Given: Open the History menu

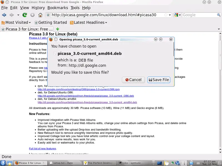Looking at the screenshot, I should (x=38, y=8).
